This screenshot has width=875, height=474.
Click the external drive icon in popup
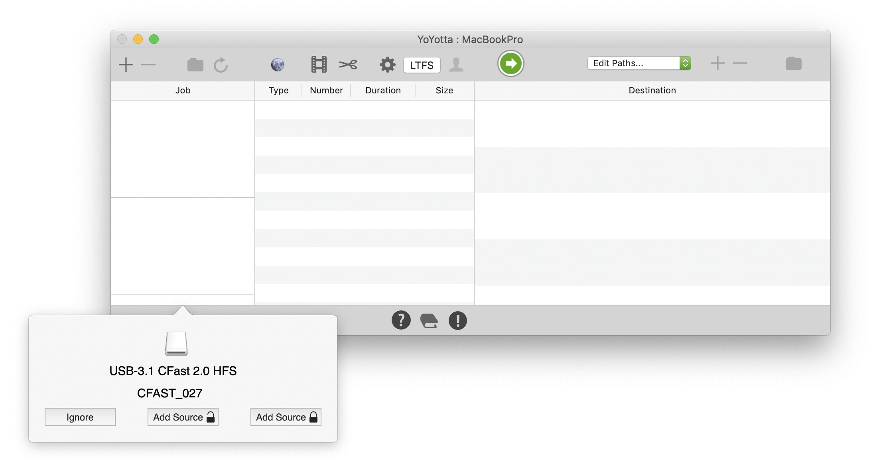pyautogui.click(x=176, y=344)
